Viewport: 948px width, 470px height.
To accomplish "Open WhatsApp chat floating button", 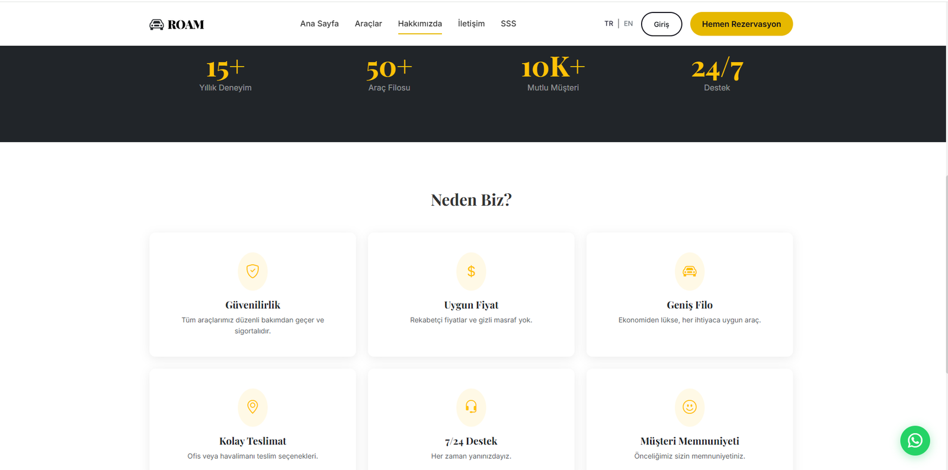I will [x=915, y=440].
